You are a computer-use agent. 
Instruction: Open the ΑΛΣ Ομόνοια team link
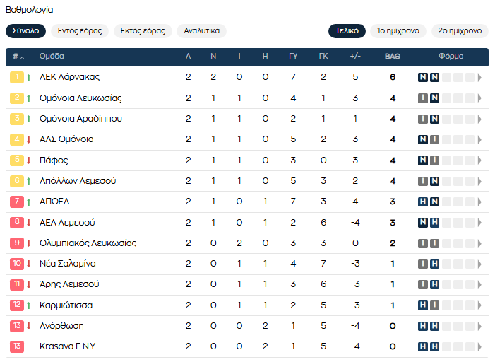(x=66, y=139)
